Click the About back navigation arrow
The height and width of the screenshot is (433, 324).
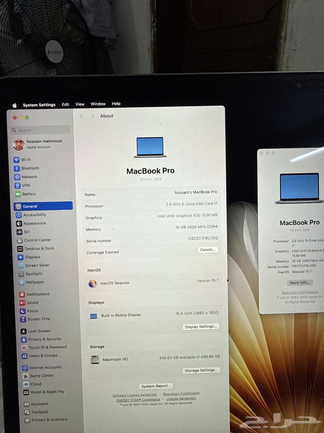point(81,116)
